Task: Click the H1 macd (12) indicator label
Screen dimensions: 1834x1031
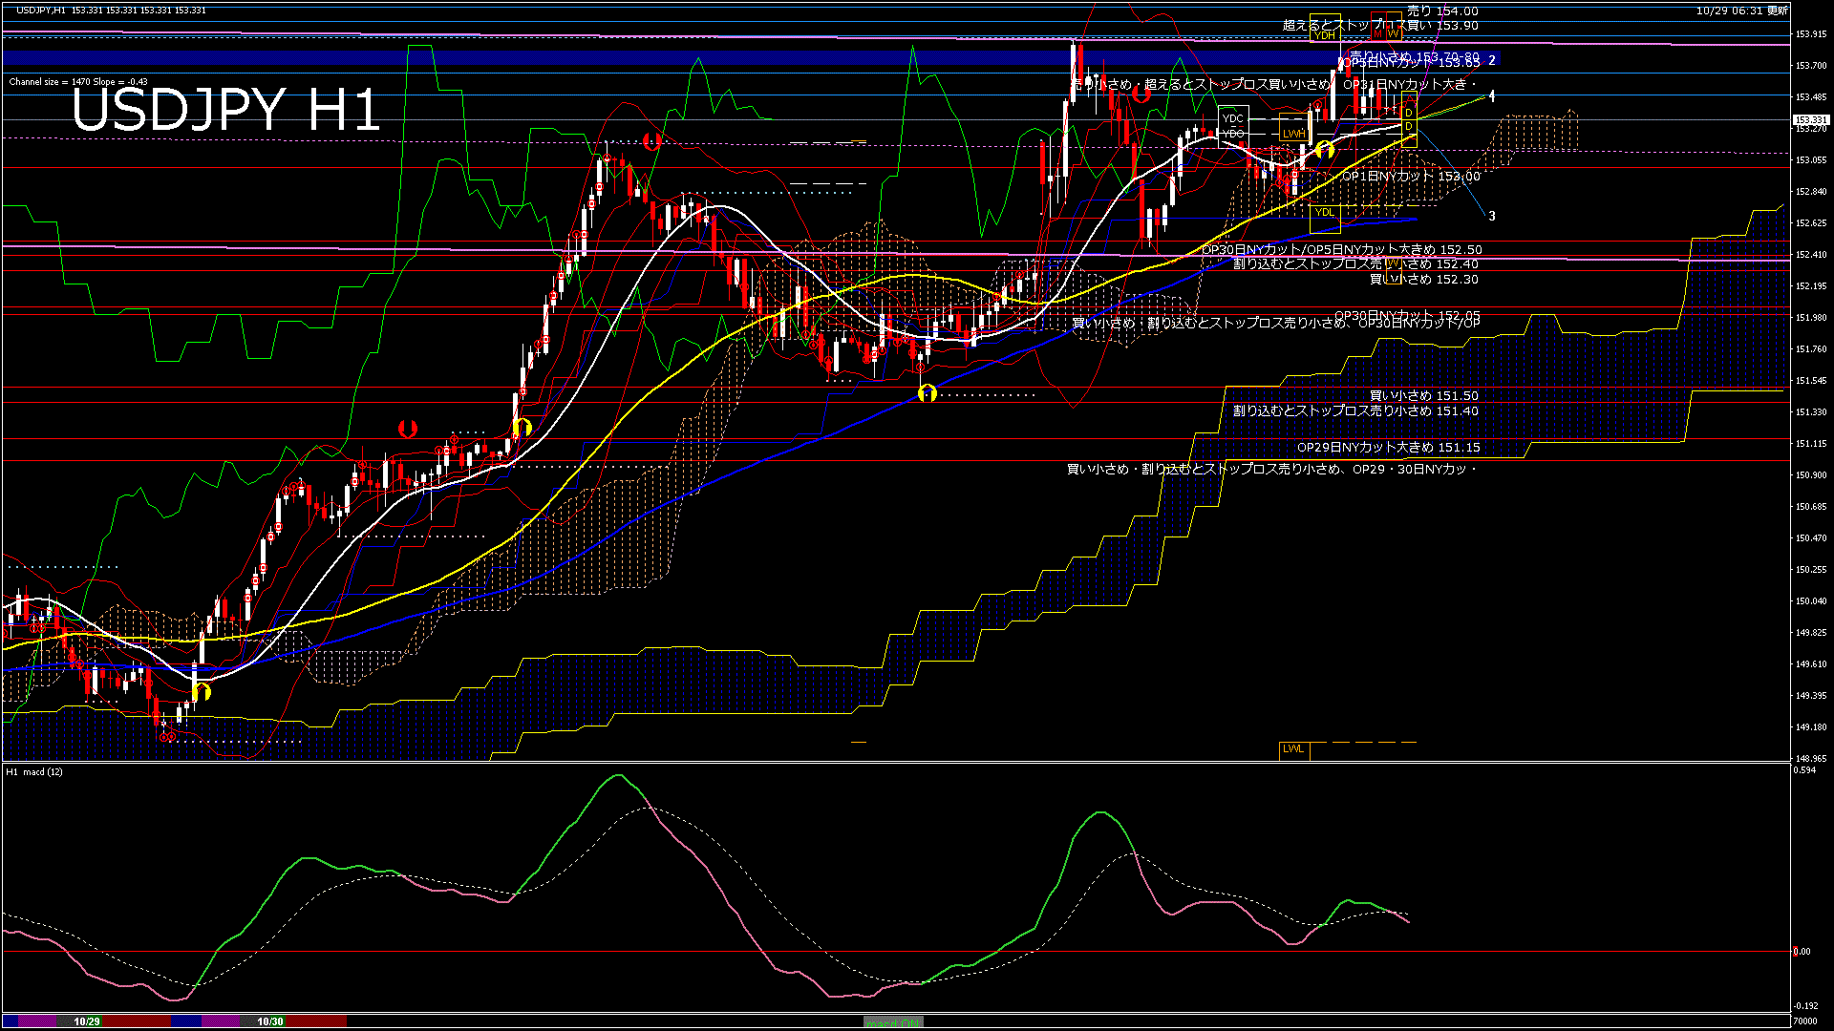Action: pyautogui.click(x=34, y=771)
